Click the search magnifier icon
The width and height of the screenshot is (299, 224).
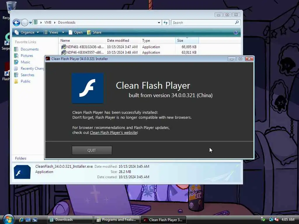click(237, 22)
